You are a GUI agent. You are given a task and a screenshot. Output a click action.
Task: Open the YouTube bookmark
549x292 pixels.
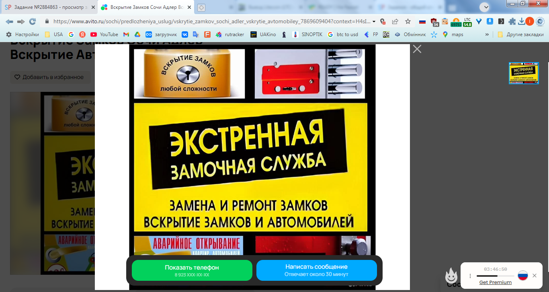click(x=104, y=34)
